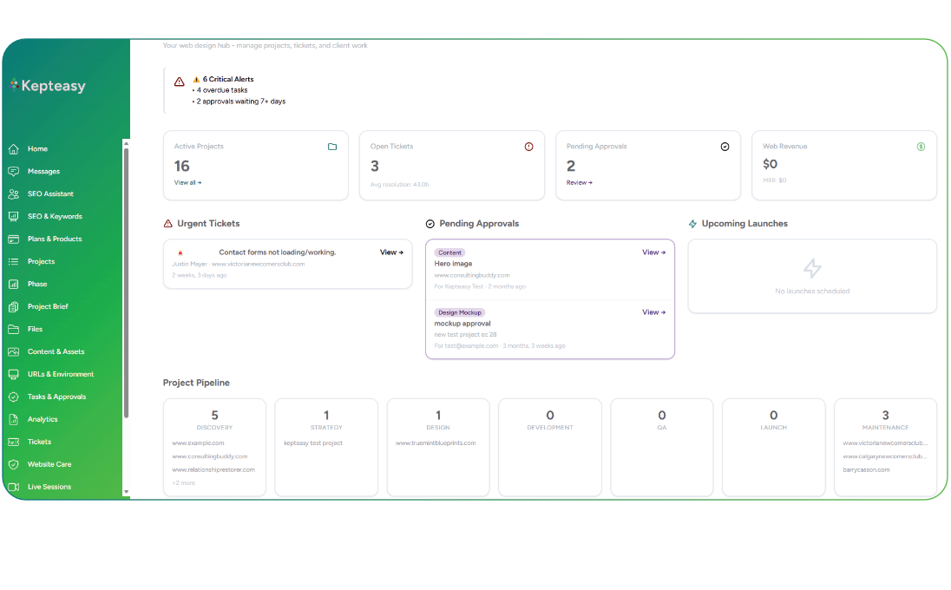Click the Live Sessions camera icon
Viewport: 951px width, 590px height.
13,487
